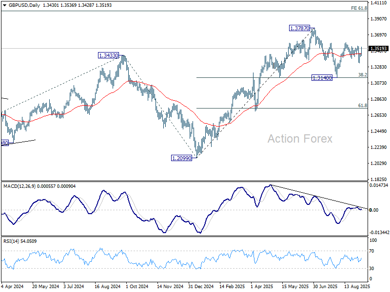
Task: Click the 14 Feb 2025 date label
Action: [232, 287]
